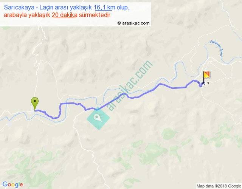Click the word 'sürmektedir' in the banner
The image size is (242, 189).
click(x=95, y=15)
